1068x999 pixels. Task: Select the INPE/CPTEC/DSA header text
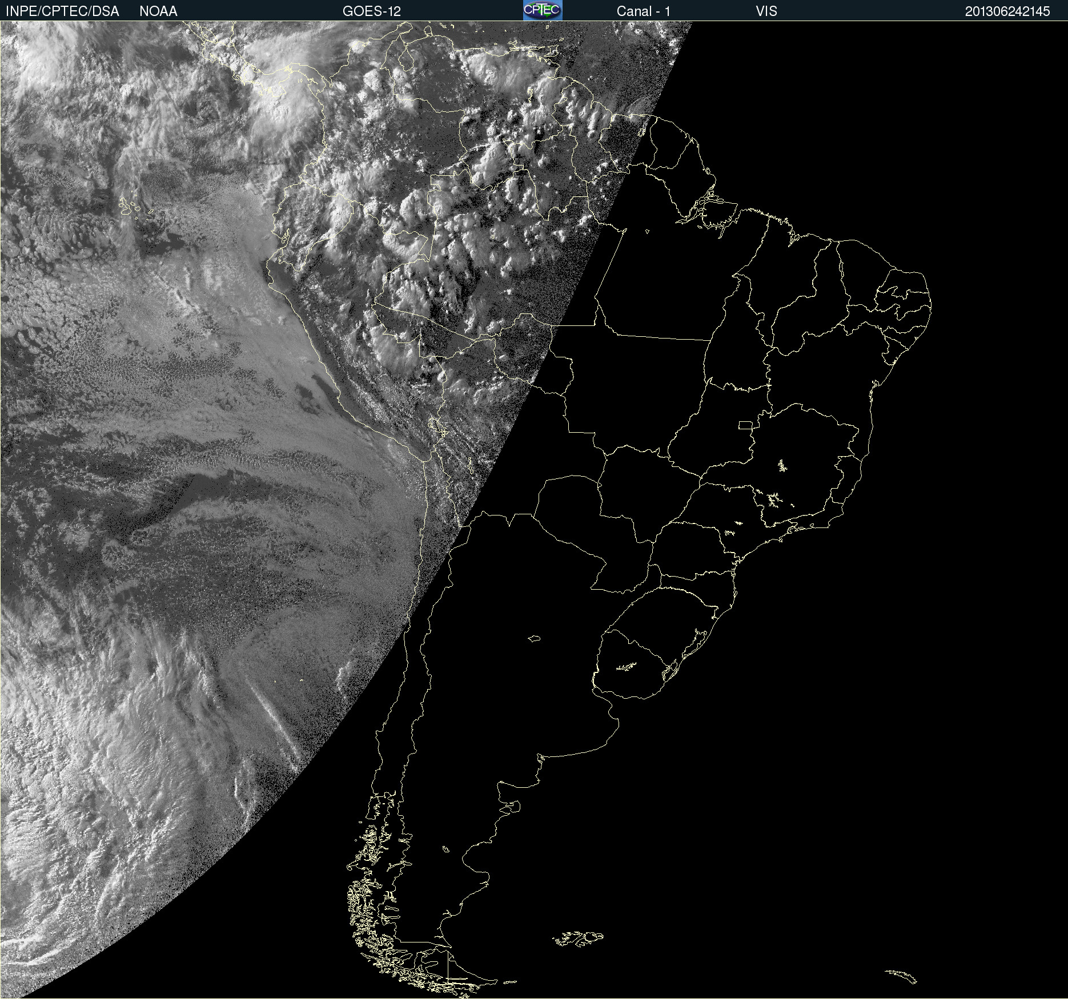tap(62, 11)
